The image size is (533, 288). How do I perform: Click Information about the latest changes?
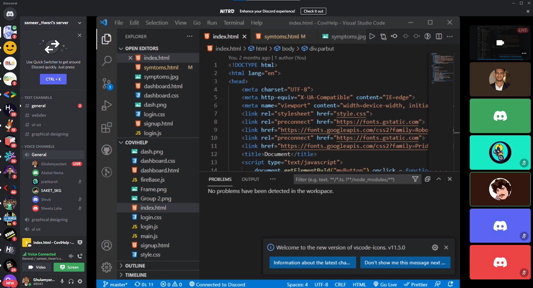[313, 262]
